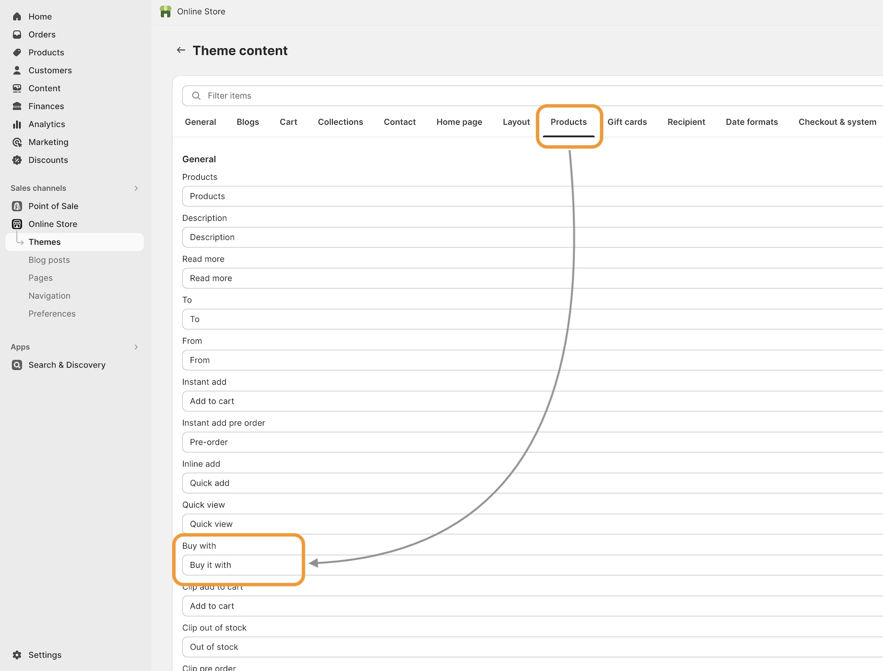The image size is (883, 671).
Task: Expand the Sales channels chevron
Action: 136,188
